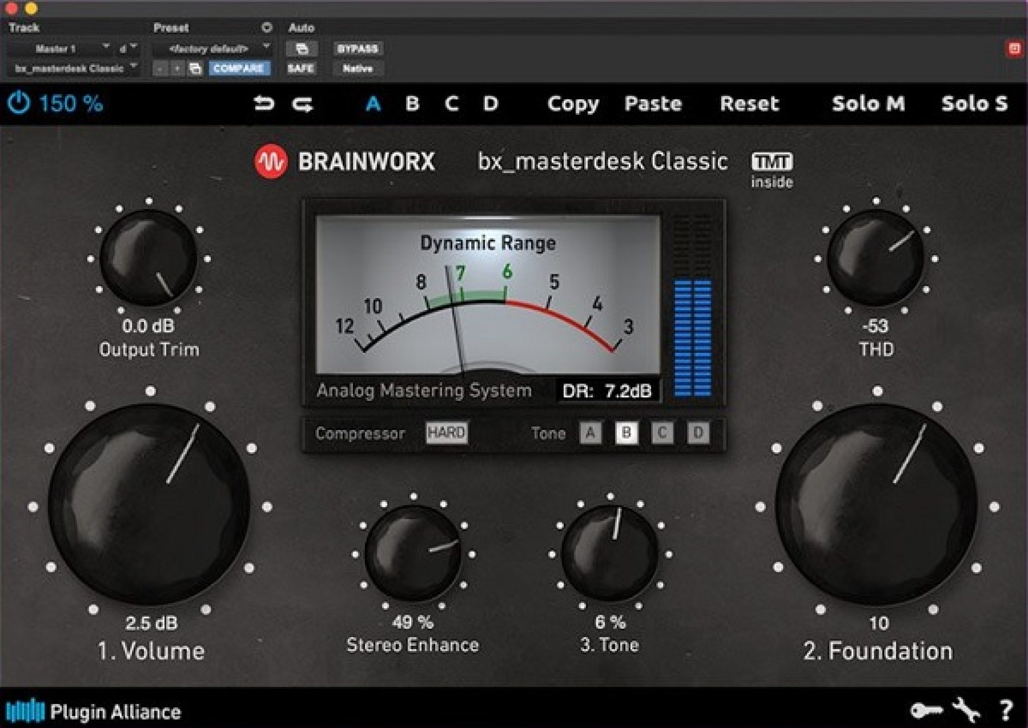Click the previous preset minus button
Screen dimensions: 1028x728
pyautogui.click(x=160, y=69)
